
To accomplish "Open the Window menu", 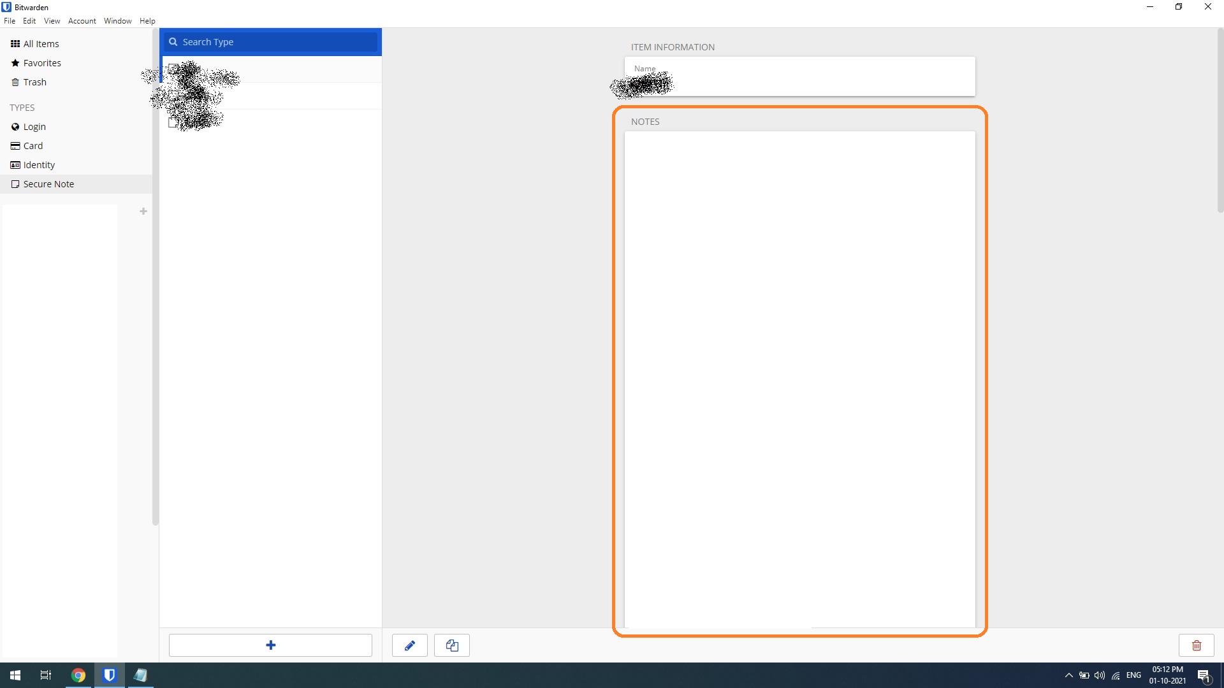I will 118,21.
